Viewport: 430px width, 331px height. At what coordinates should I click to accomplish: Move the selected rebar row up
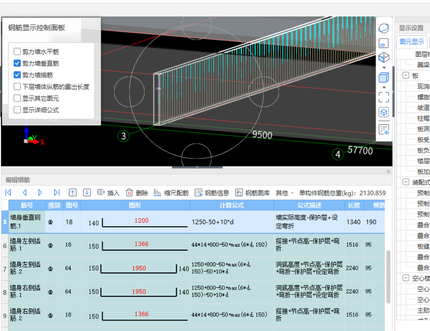73,193
